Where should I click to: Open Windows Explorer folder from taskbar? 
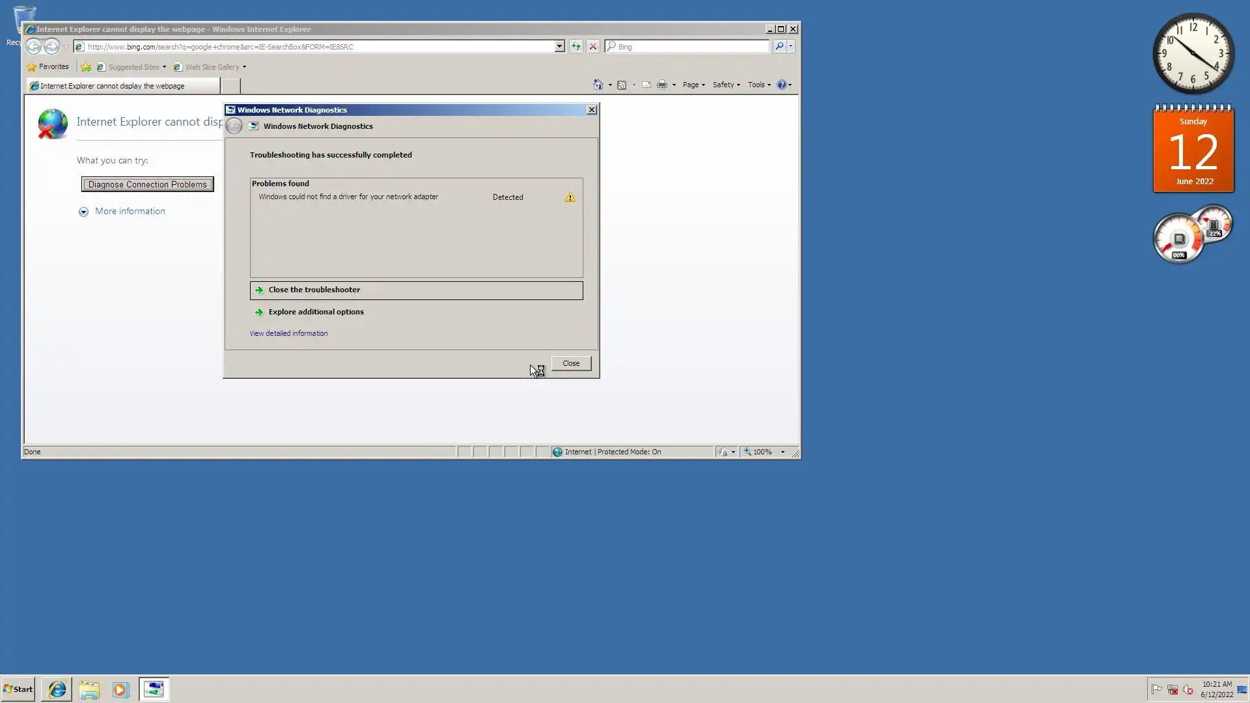89,689
